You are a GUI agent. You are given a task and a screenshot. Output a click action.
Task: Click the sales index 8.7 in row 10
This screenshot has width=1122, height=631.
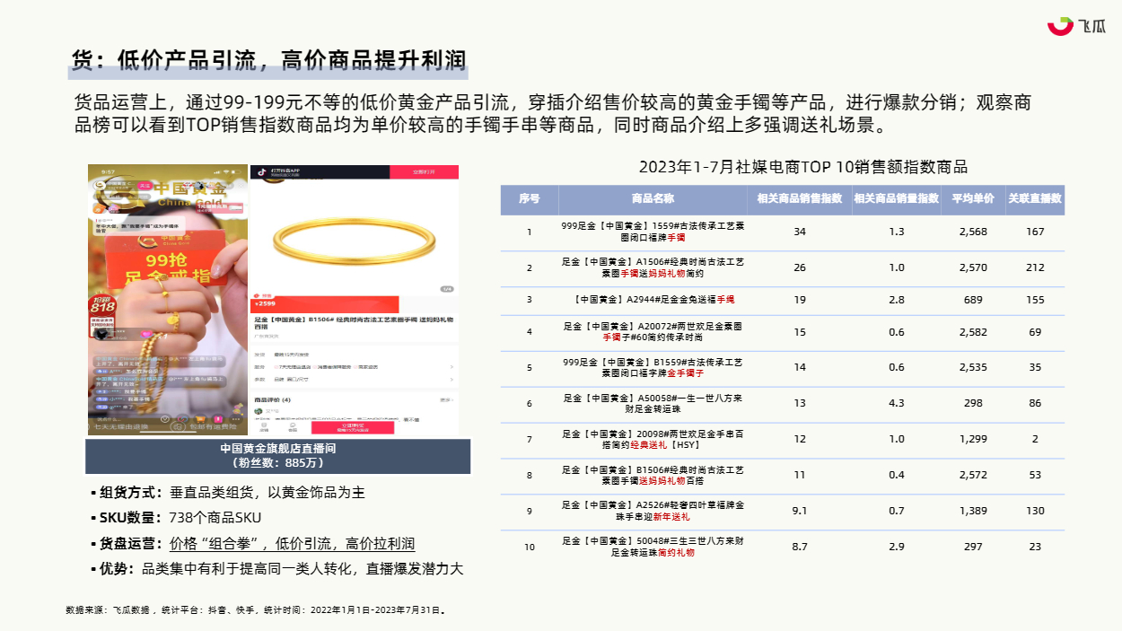pos(800,547)
